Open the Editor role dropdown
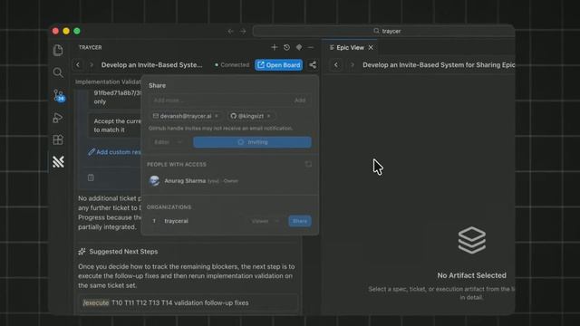Viewport: 580px width, 326px height. coord(169,142)
